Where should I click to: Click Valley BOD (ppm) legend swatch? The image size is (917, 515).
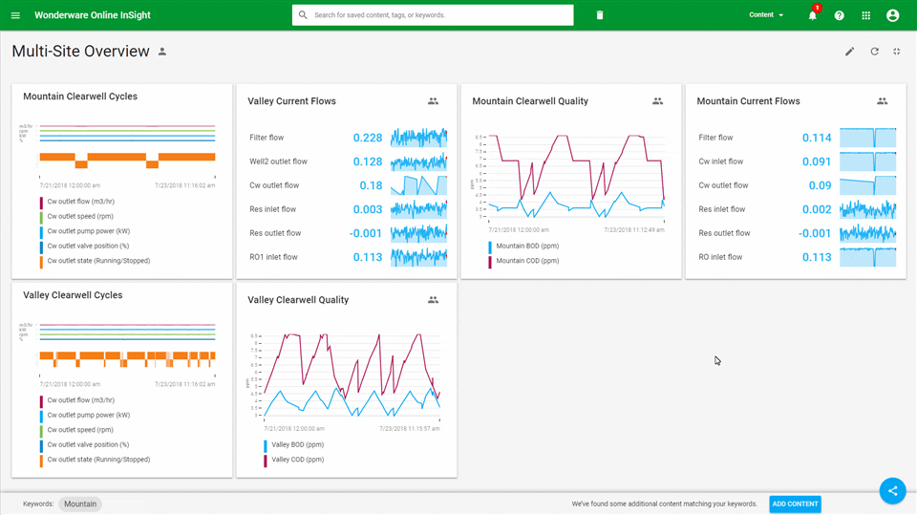266,445
